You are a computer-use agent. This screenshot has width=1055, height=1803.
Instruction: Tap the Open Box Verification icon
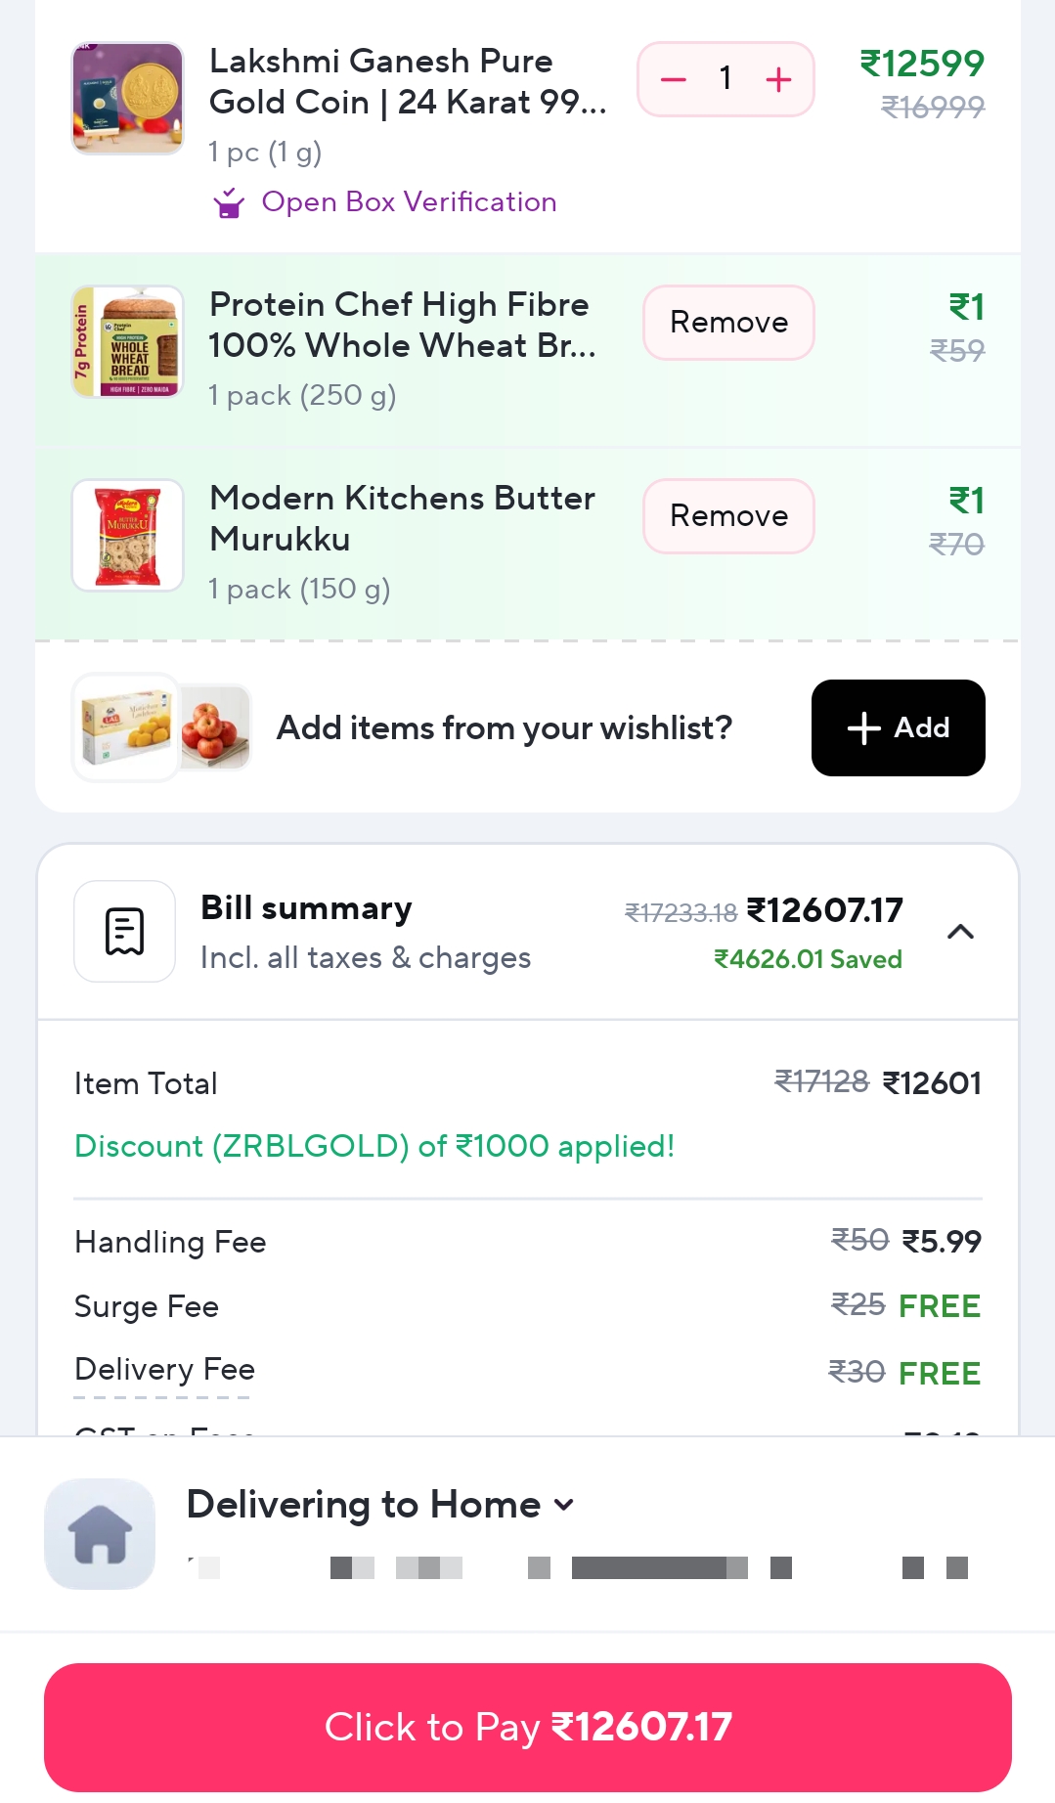[229, 202]
